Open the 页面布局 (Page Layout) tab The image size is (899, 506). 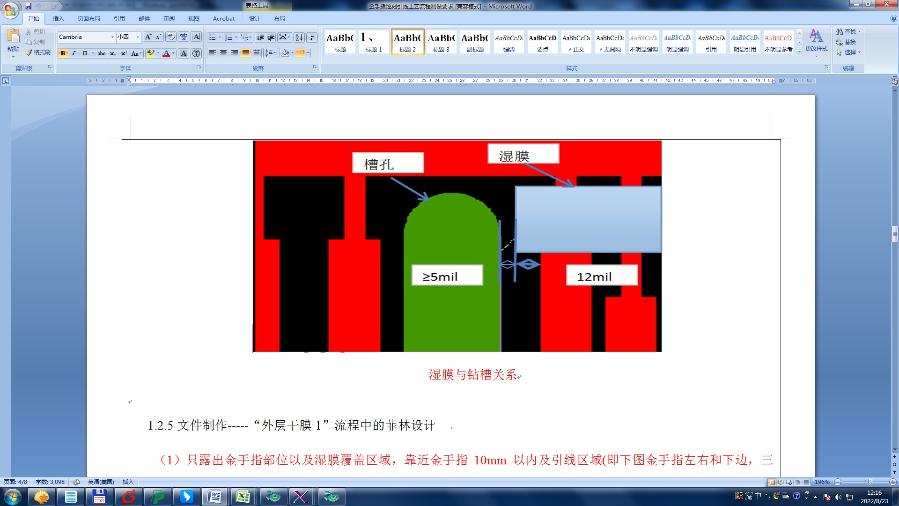click(x=89, y=19)
